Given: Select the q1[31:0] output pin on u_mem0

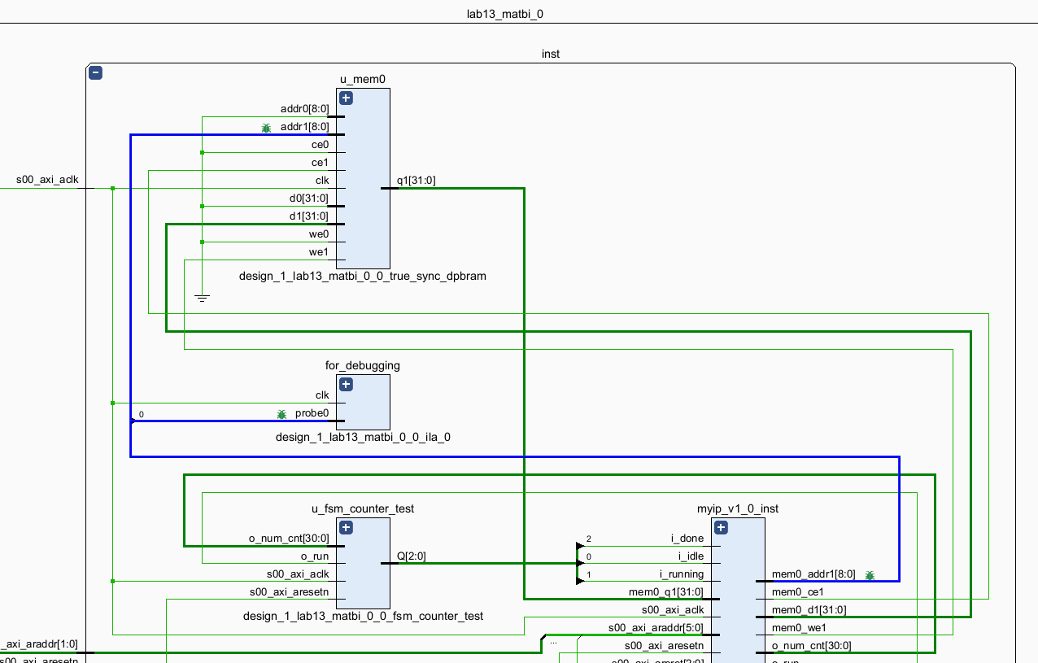Looking at the screenshot, I should pyautogui.click(x=416, y=181).
